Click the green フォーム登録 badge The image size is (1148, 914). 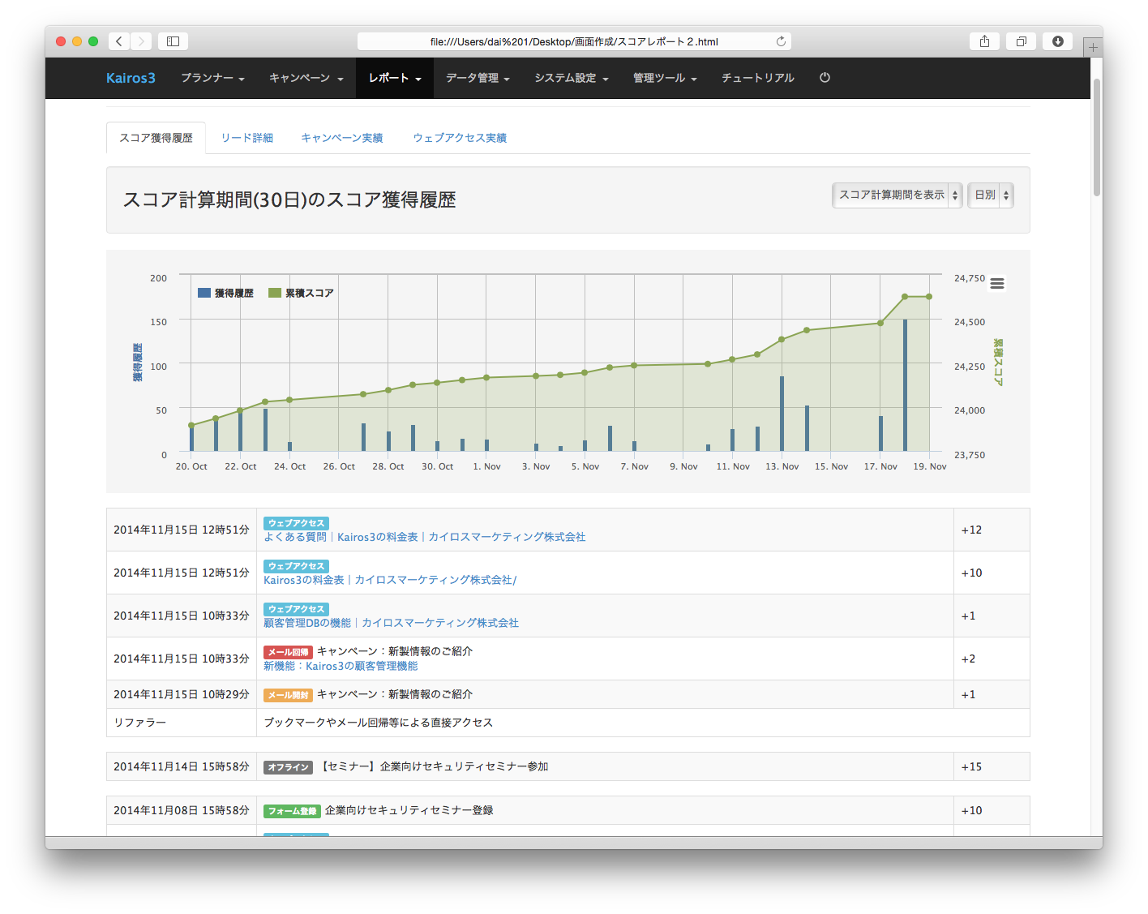(x=292, y=811)
